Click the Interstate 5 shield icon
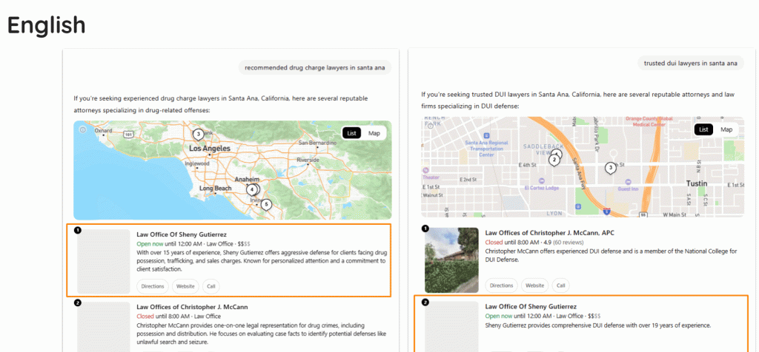The image size is (759, 352). pos(607,211)
